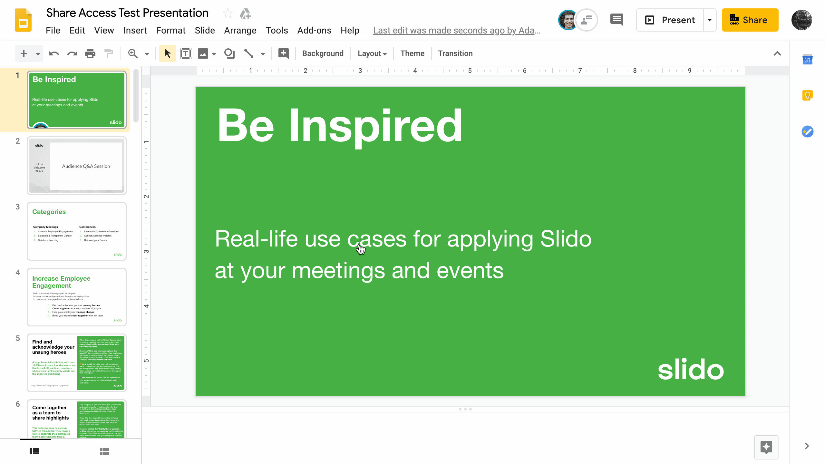Screen dimensions: 825x464
Task: Select slide 2 Audience Q&A Session thumbnail
Action: click(77, 166)
